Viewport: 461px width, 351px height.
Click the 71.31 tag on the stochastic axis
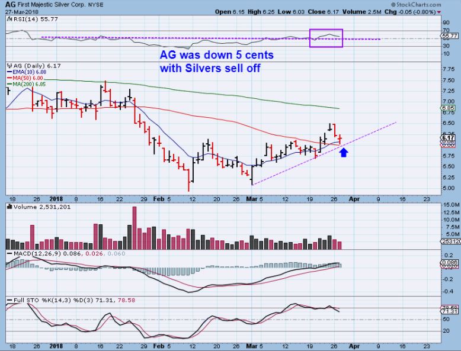(450, 312)
